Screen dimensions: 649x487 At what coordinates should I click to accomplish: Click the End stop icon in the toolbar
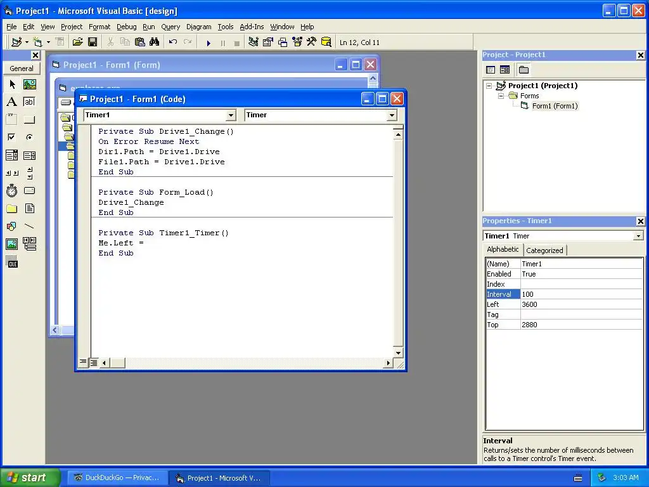pyautogui.click(x=237, y=42)
